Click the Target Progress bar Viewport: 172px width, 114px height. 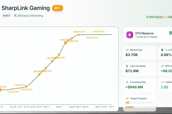[x=140, y=103]
